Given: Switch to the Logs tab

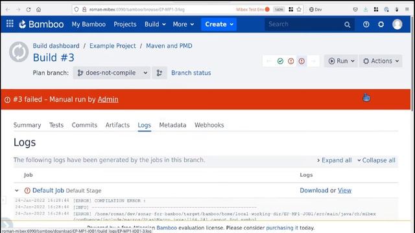Looking at the screenshot, I should (144, 125).
